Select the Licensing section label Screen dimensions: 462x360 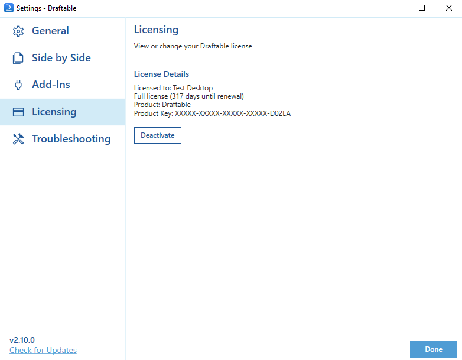(x=54, y=112)
